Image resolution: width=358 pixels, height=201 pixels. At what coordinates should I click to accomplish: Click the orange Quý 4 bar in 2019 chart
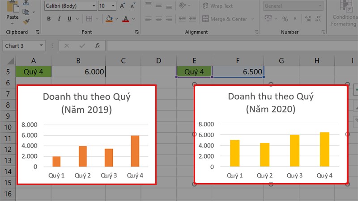coord(135,151)
